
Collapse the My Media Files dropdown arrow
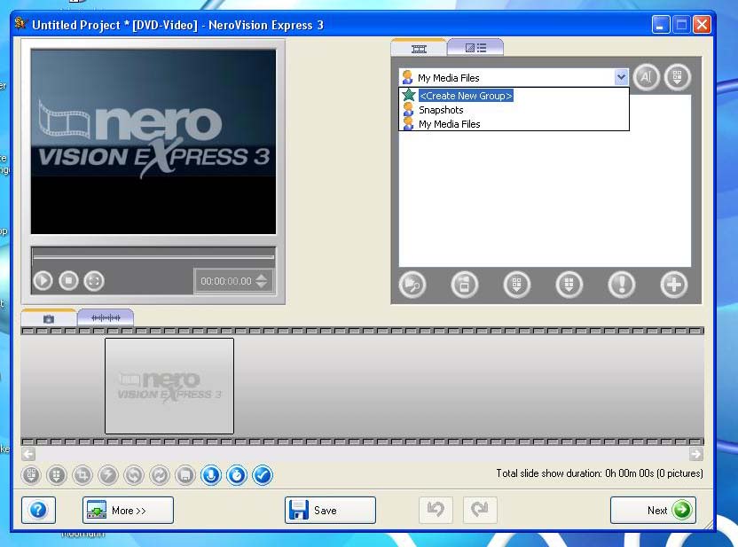(x=621, y=77)
